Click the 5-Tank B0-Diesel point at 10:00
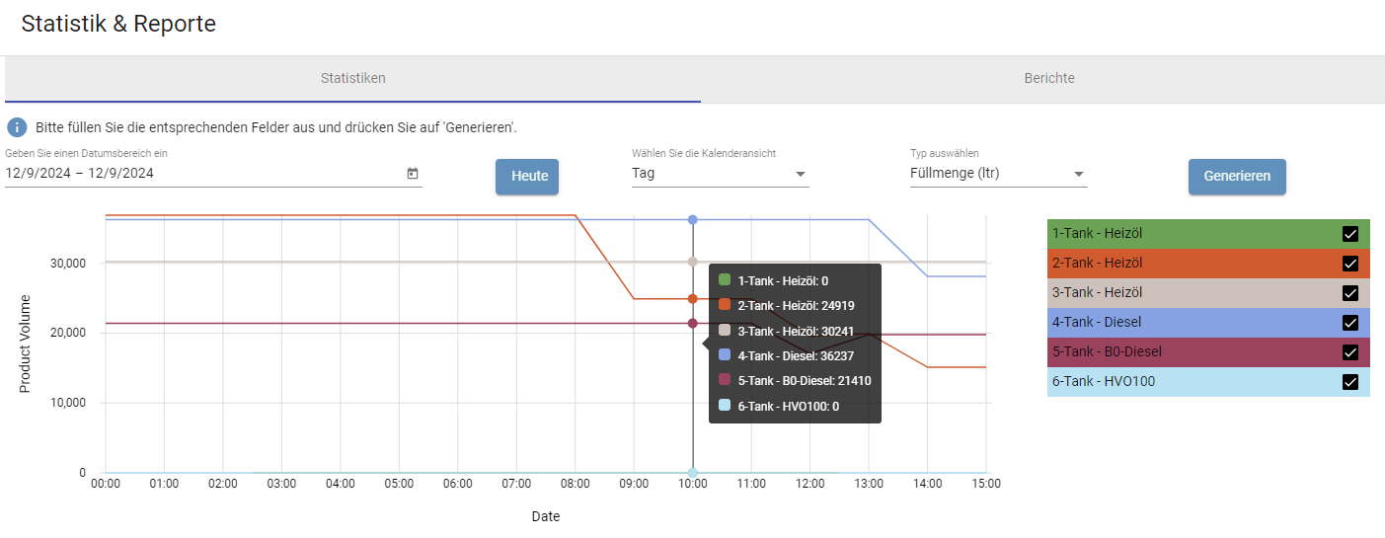Viewport: 1385px width, 538px height. [x=693, y=323]
